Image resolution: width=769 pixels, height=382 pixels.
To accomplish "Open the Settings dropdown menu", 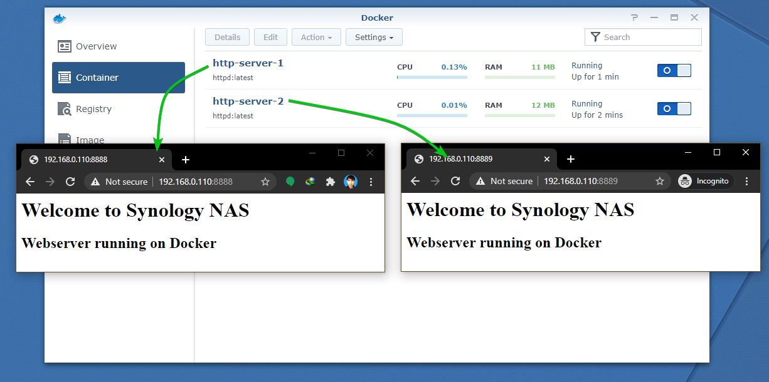I will point(374,37).
